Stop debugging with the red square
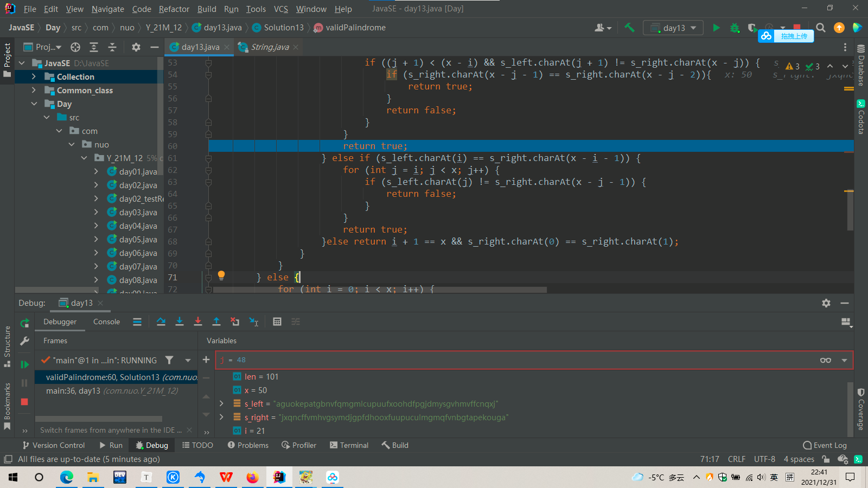The image size is (868, 488). pos(24,402)
